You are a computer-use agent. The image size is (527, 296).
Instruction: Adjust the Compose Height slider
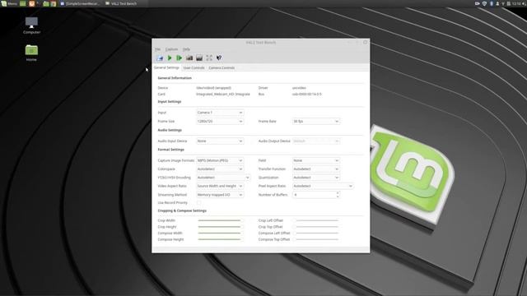coord(220,239)
